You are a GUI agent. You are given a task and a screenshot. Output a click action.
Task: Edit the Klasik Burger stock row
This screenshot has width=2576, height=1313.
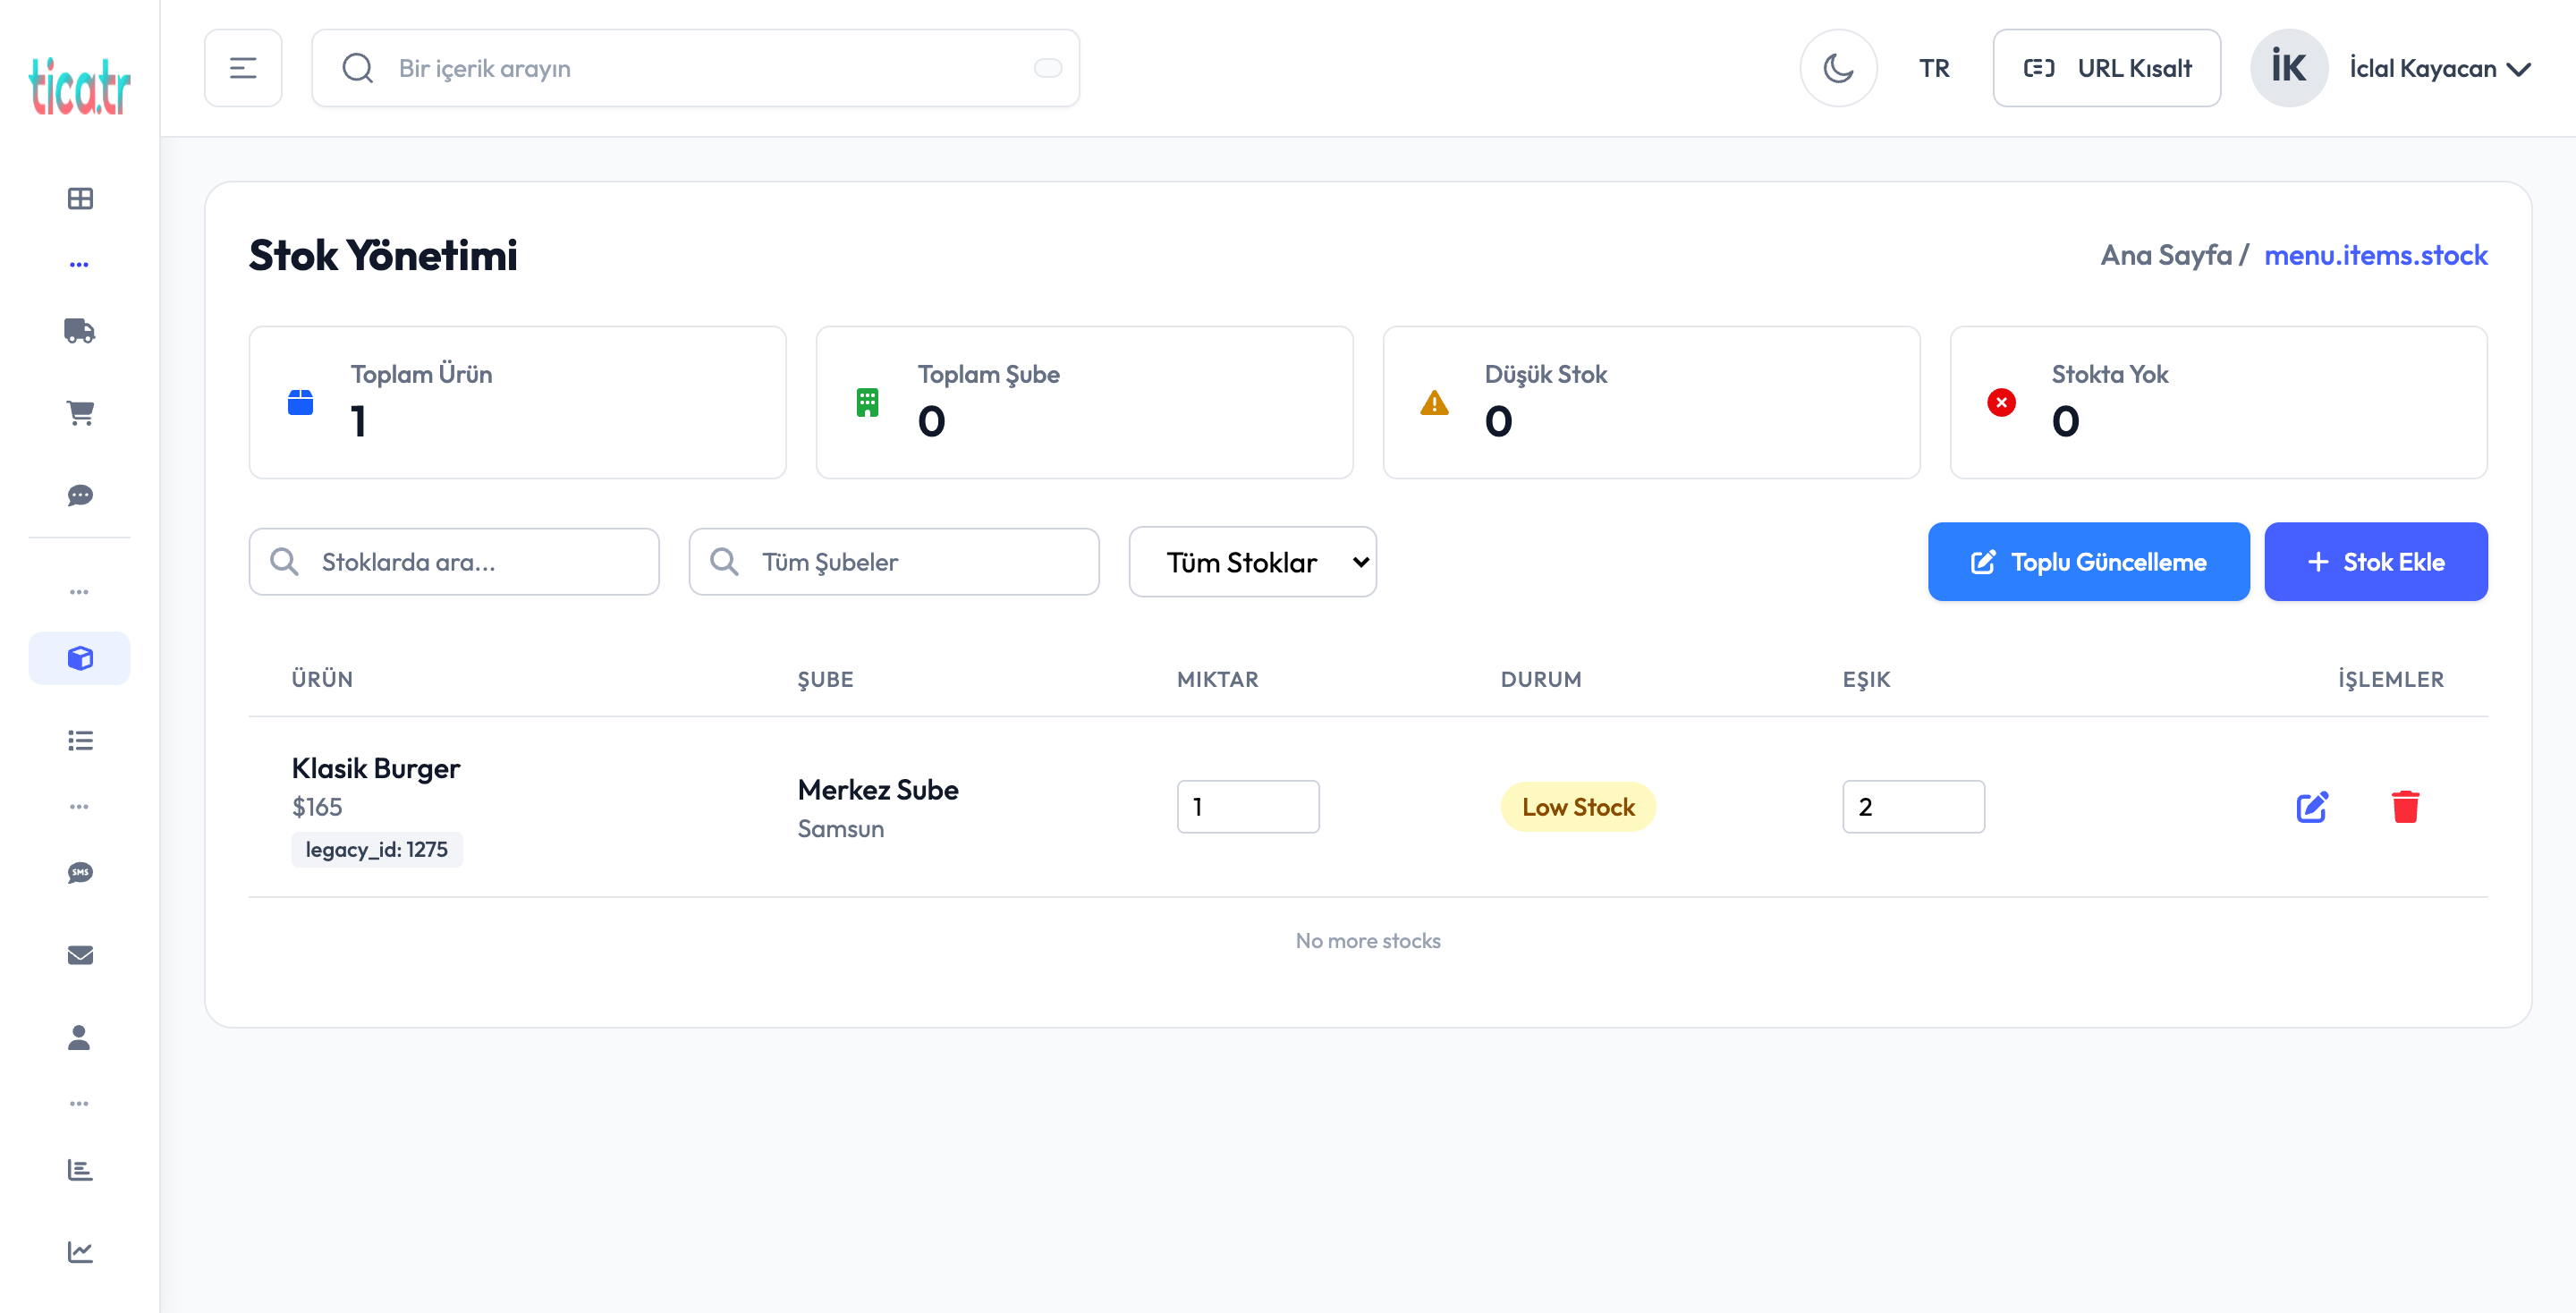(x=2311, y=807)
